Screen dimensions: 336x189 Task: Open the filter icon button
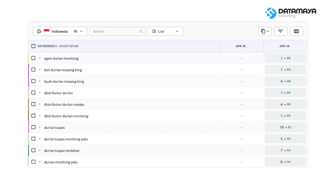click(x=281, y=31)
